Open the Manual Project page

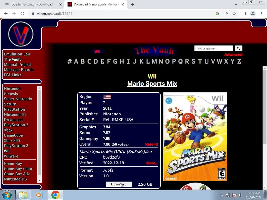pos(17,65)
